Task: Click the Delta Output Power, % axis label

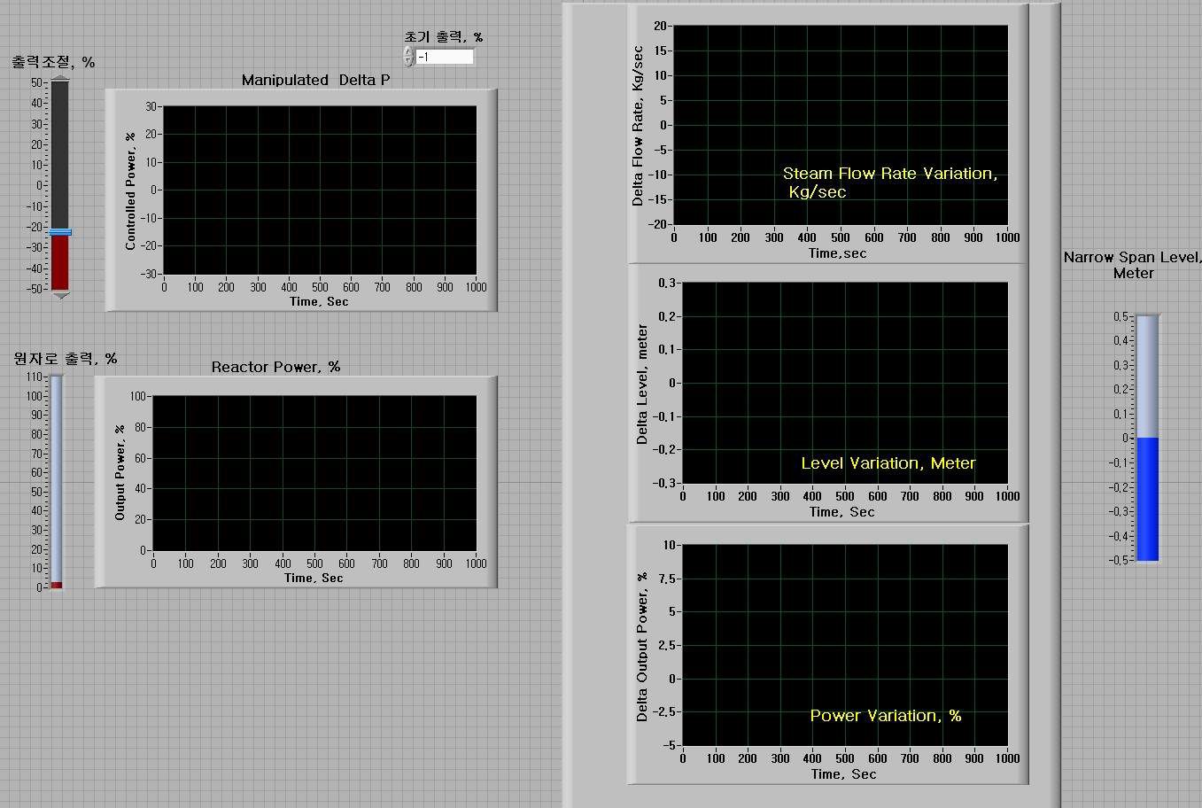Action: point(642,647)
